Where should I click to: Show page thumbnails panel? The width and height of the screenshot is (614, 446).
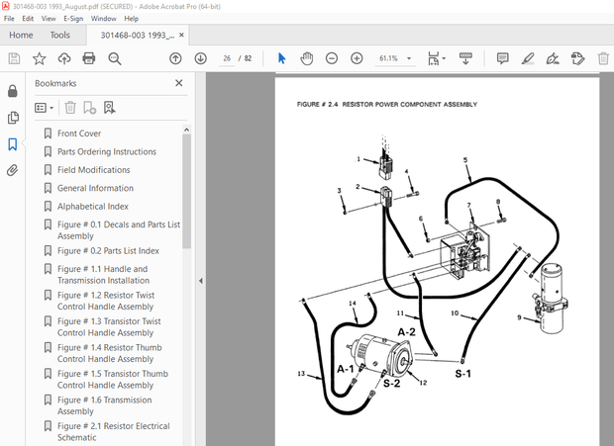(x=13, y=118)
